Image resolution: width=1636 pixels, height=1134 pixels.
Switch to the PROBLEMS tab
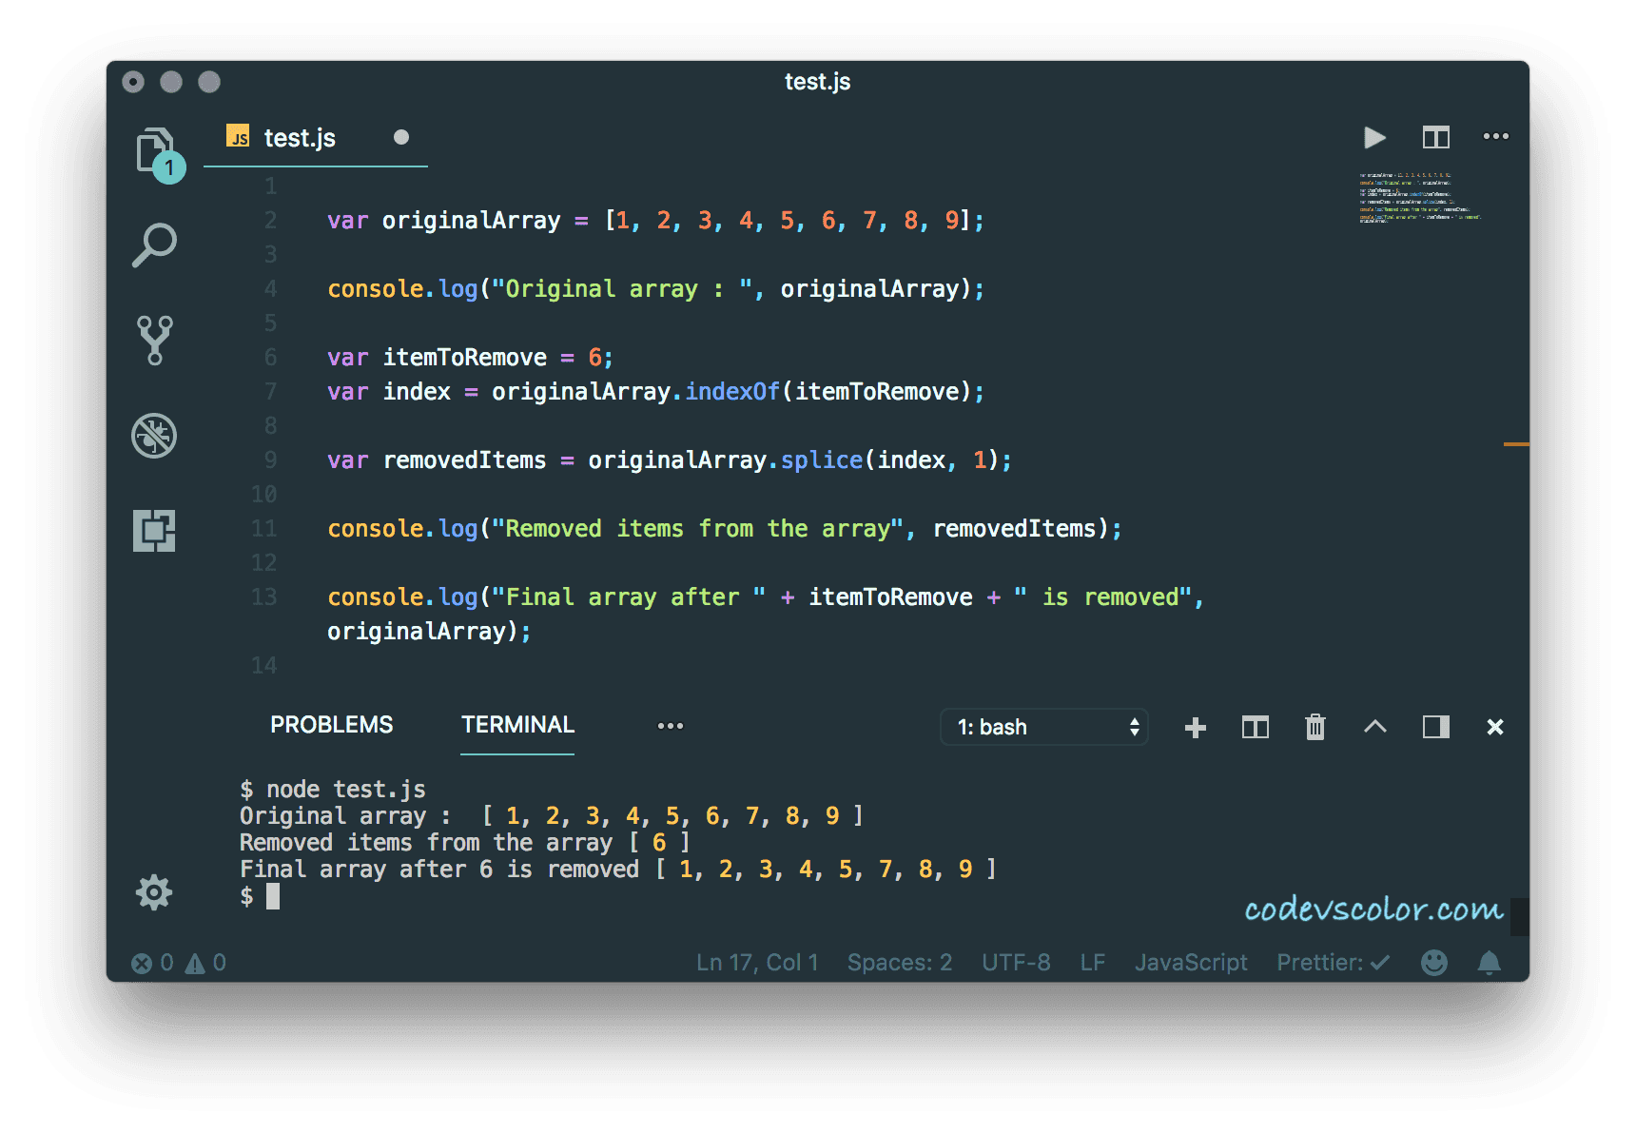pos(331,724)
